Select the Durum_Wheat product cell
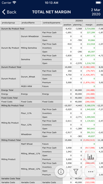 click(x=31, y=77)
